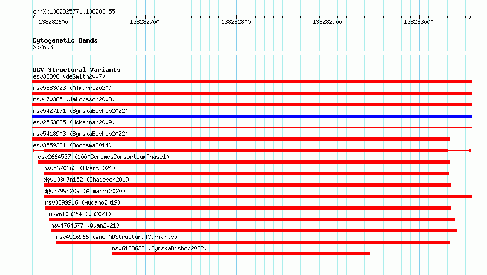Click the right arrow of the ruler
Image resolution: width=487 pixels, height=275 pixels.
[x=469, y=17]
